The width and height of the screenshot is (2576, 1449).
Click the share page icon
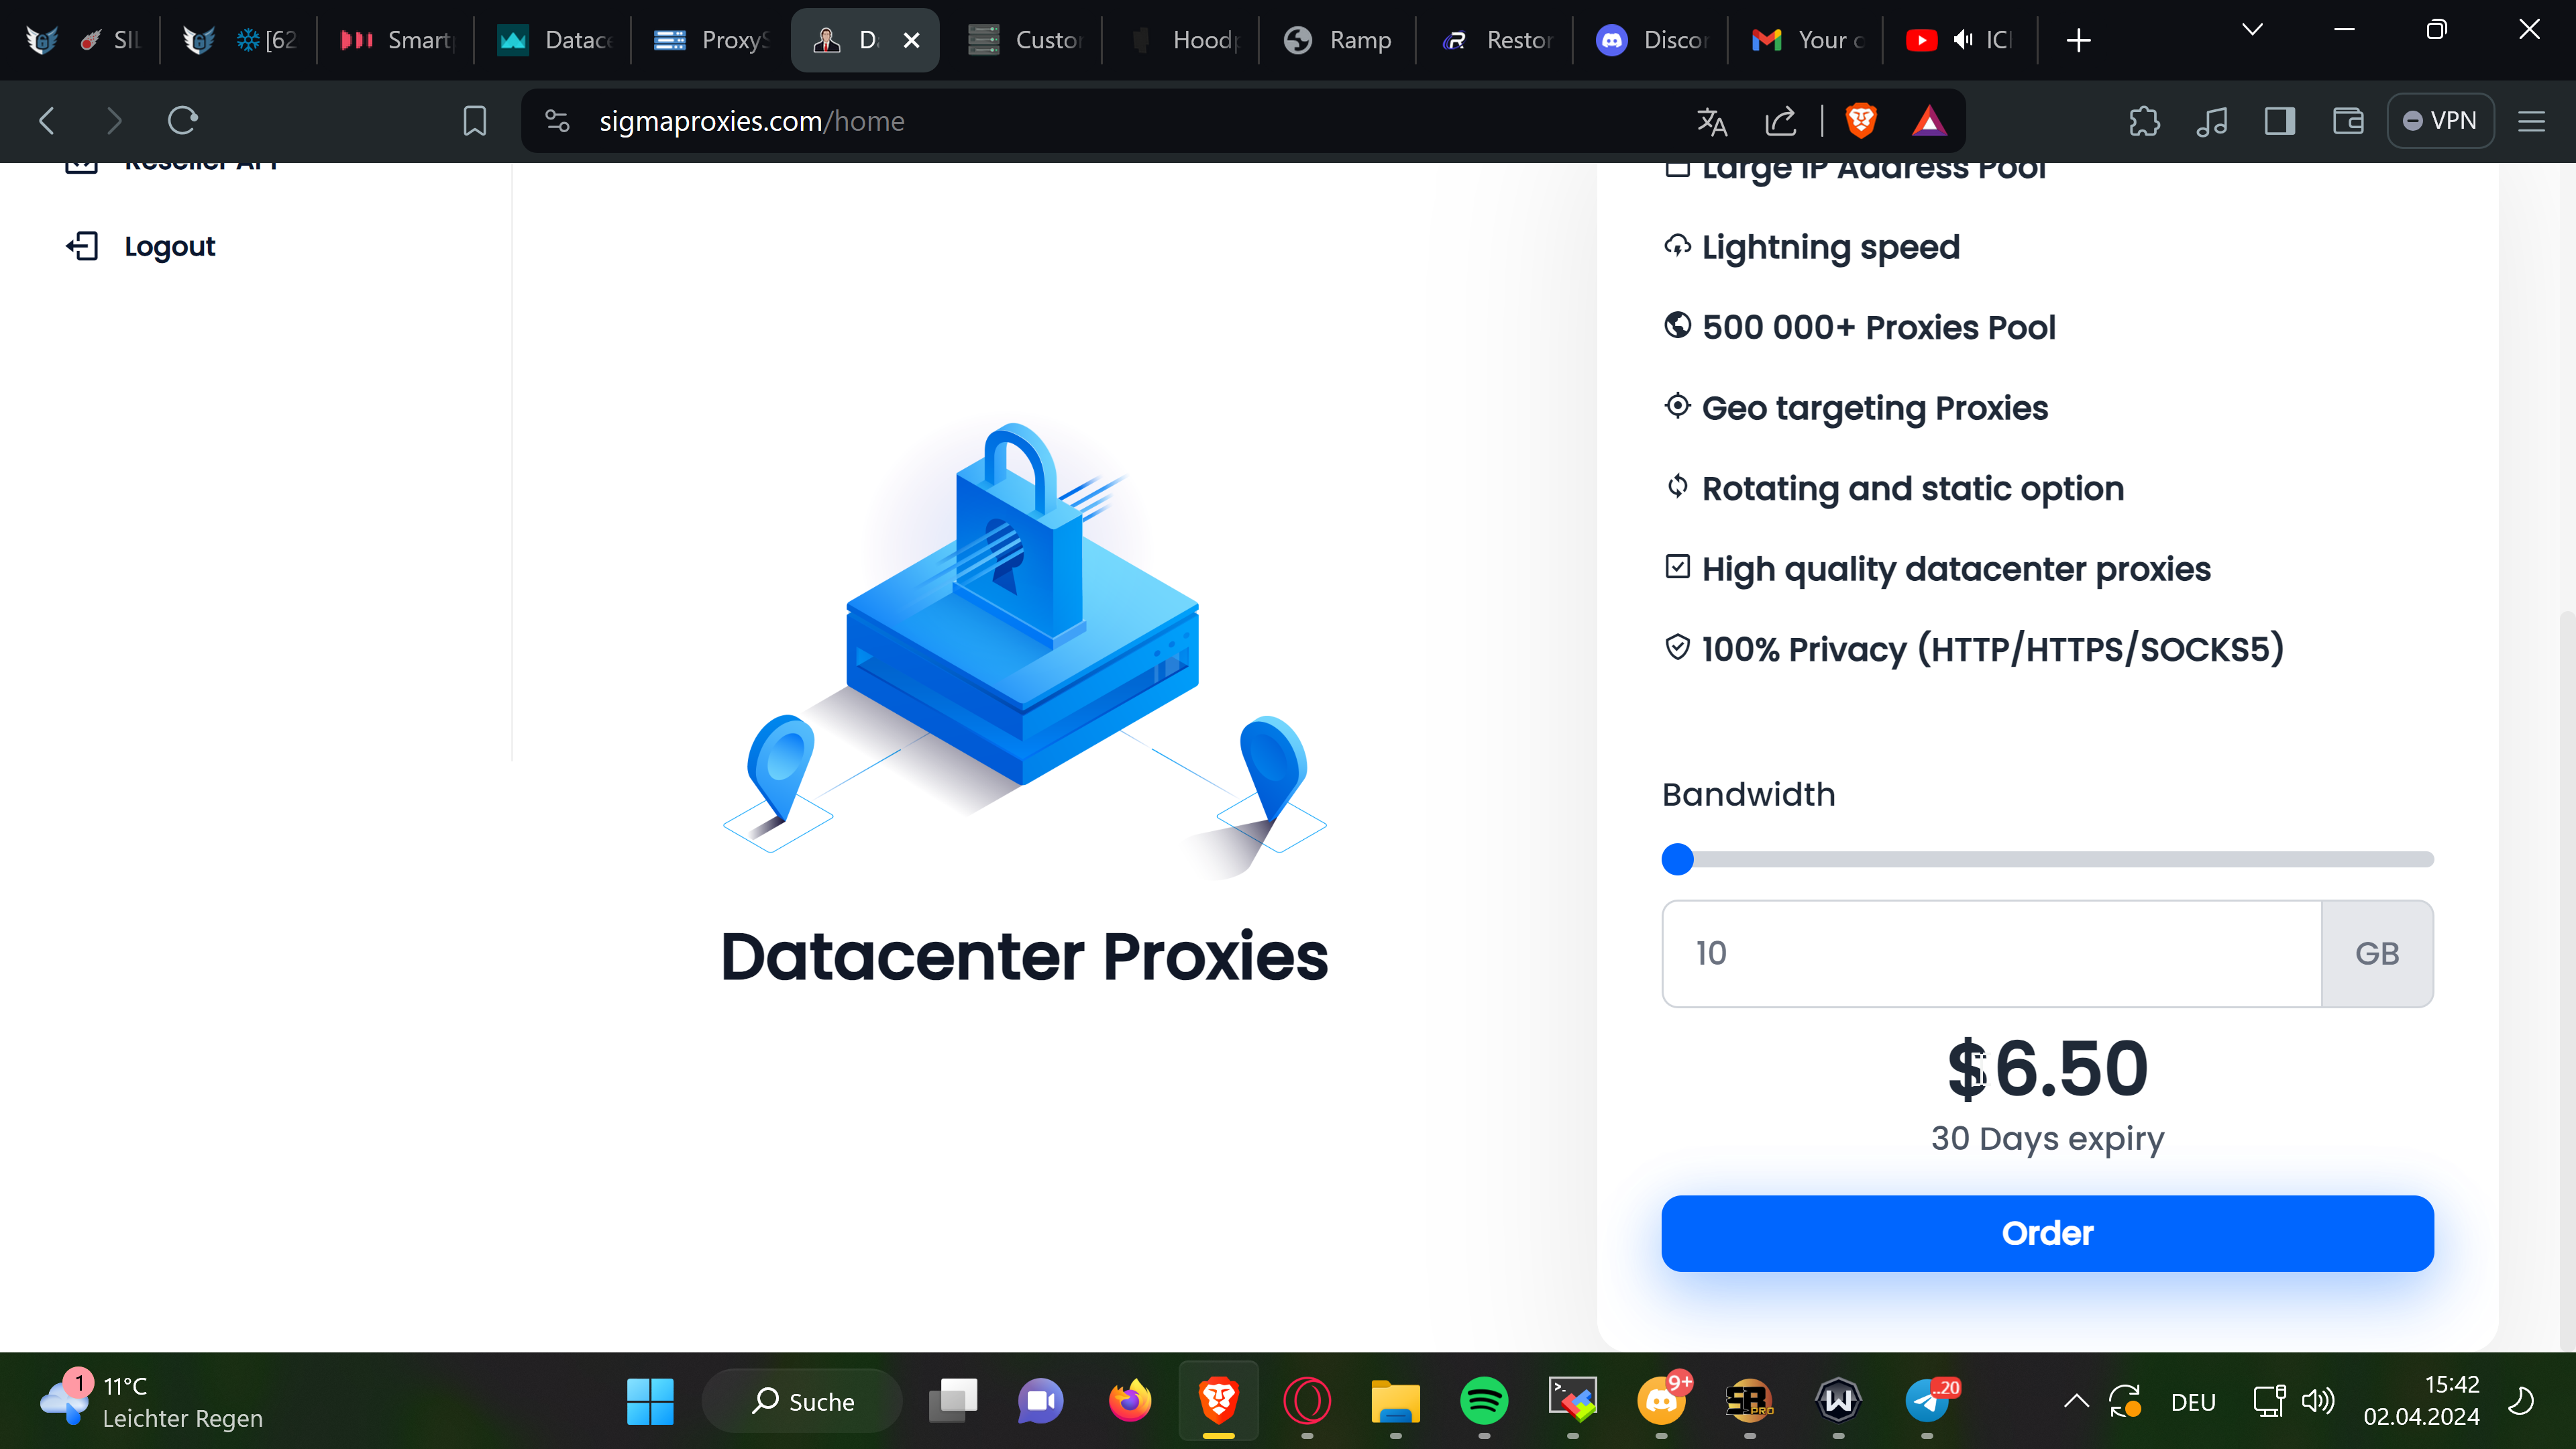pos(1781,121)
